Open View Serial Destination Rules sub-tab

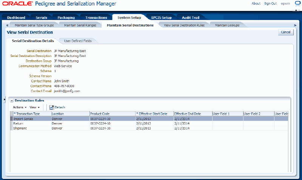(x=184, y=25)
